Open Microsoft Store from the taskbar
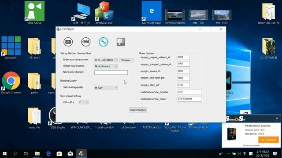Screen dimensions: 282x158 coord(59,154)
